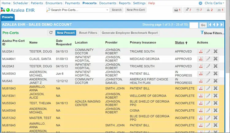This screenshot has width=230, height=133.
Task: Delete pre-cert MU446A1 row
Action: [216, 59]
